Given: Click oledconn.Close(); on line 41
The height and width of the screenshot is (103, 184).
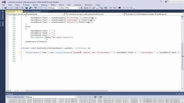Looking at the screenshot, I should [36, 41].
